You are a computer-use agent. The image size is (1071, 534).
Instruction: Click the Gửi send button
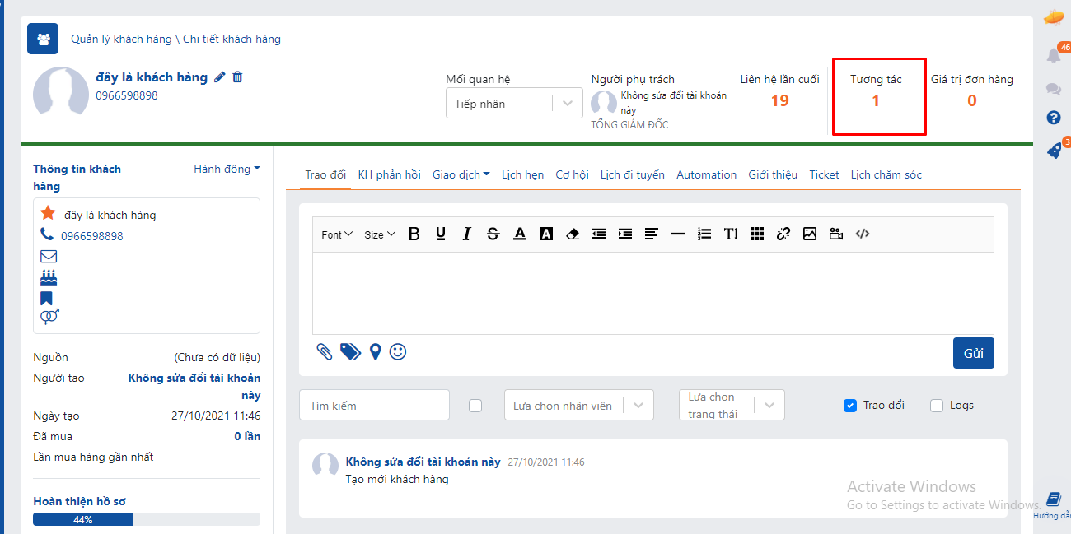(x=973, y=353)
